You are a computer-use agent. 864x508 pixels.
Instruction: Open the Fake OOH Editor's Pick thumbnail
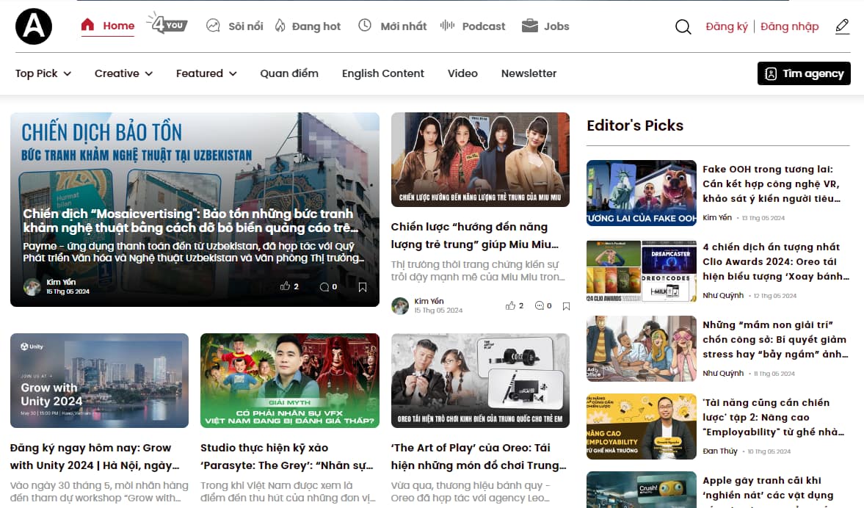(x=642, y=193)
